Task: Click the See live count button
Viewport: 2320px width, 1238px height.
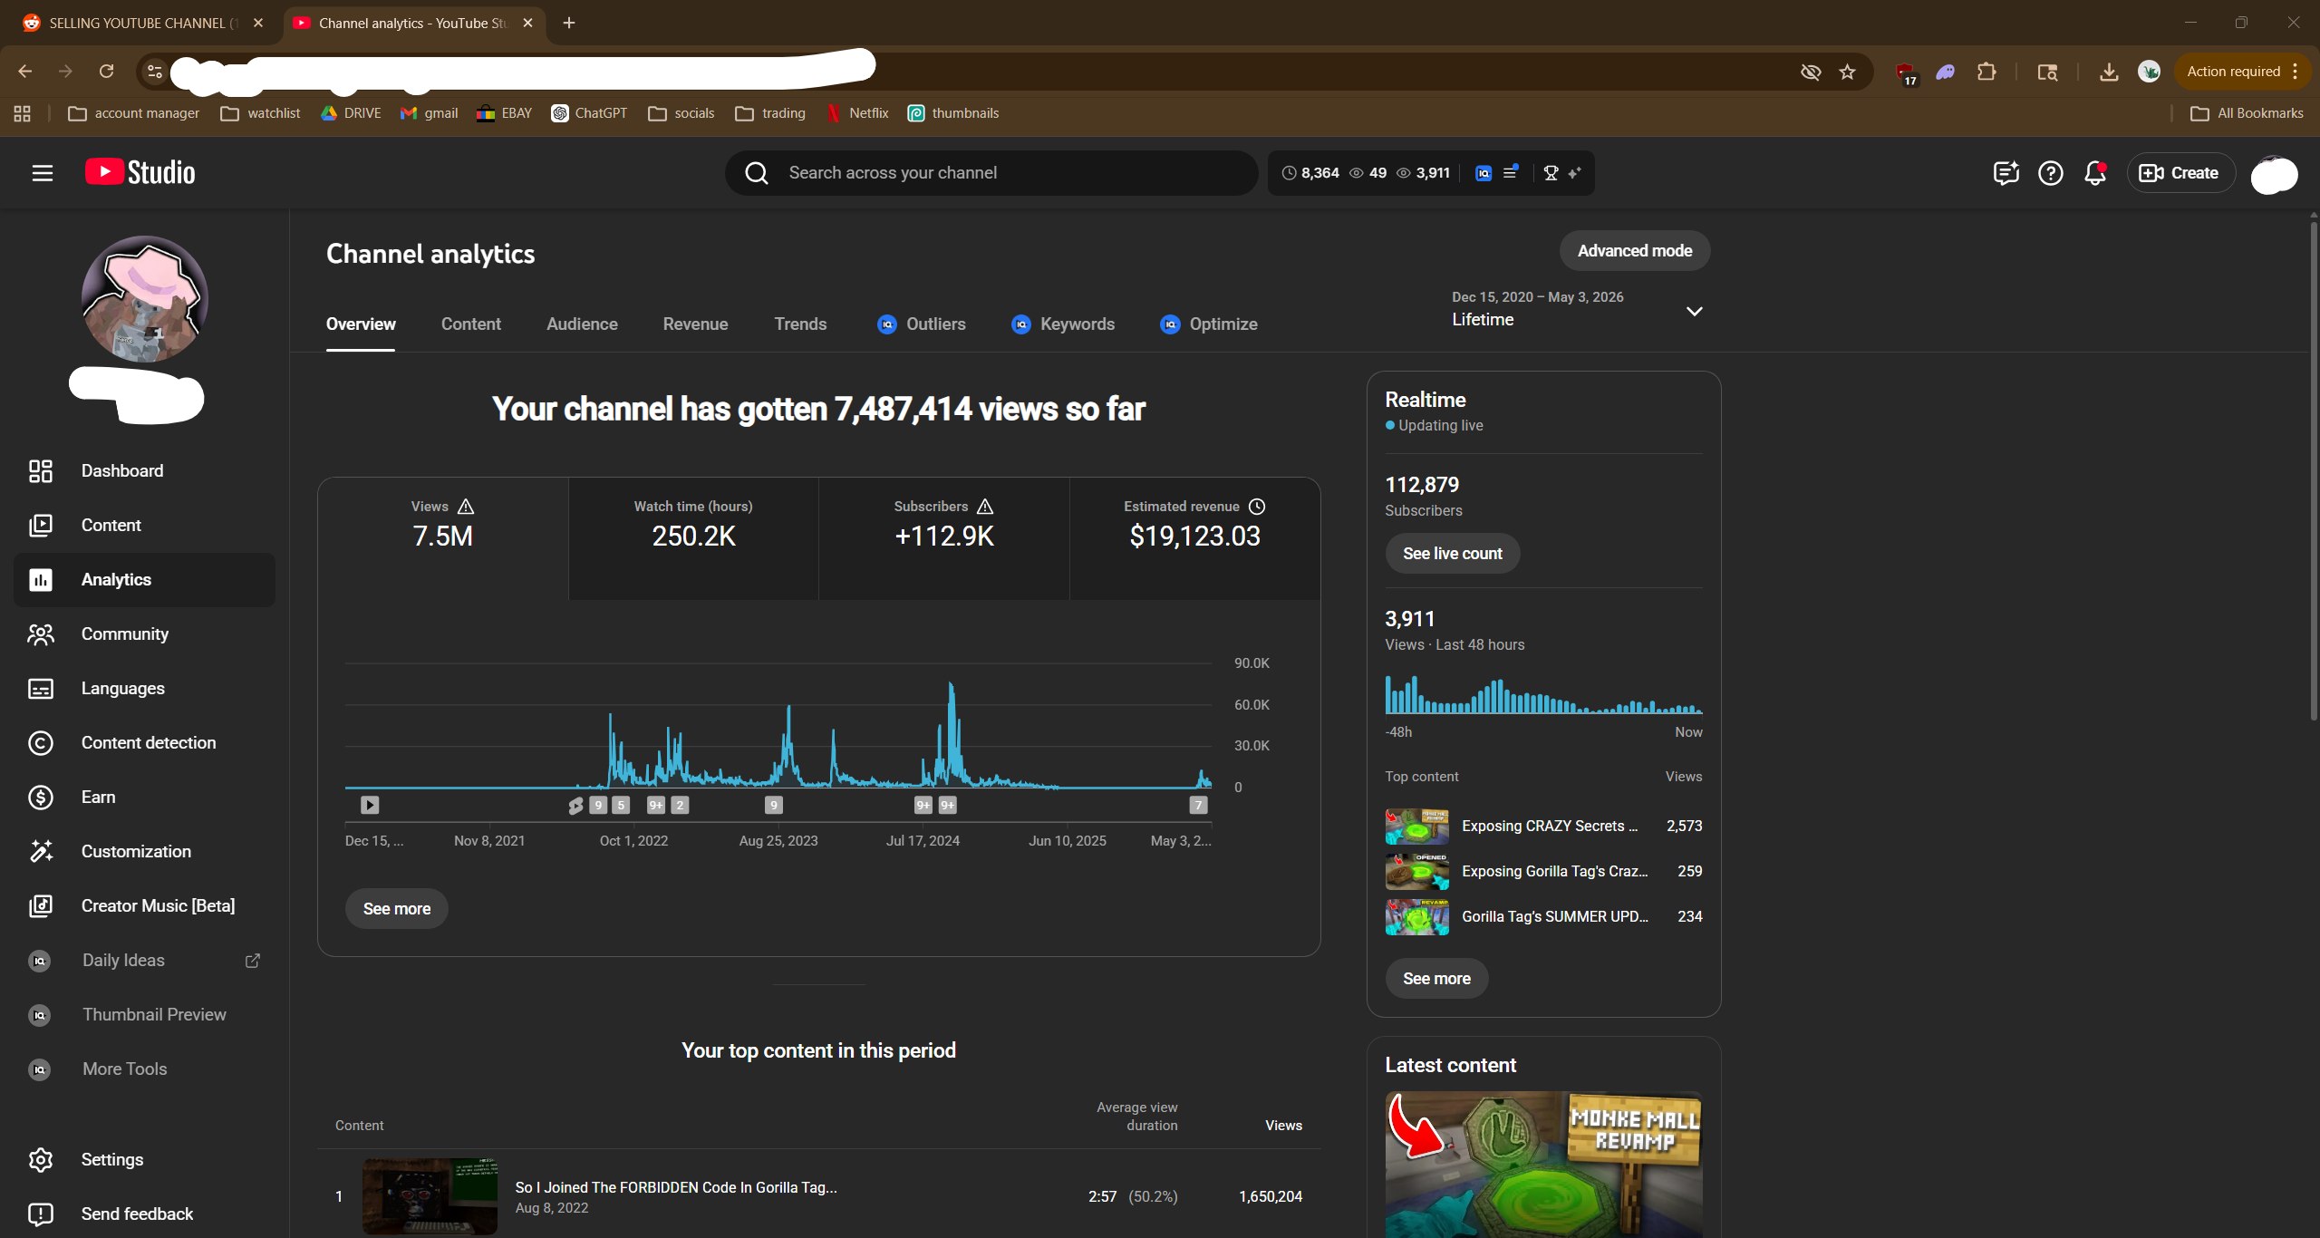Action: coord(1452,554)
